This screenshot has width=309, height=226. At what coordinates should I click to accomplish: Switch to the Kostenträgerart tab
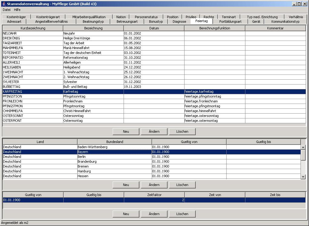click(48, 17)
